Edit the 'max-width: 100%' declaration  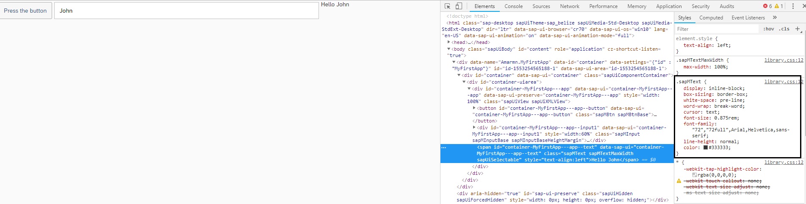[706, 67]
